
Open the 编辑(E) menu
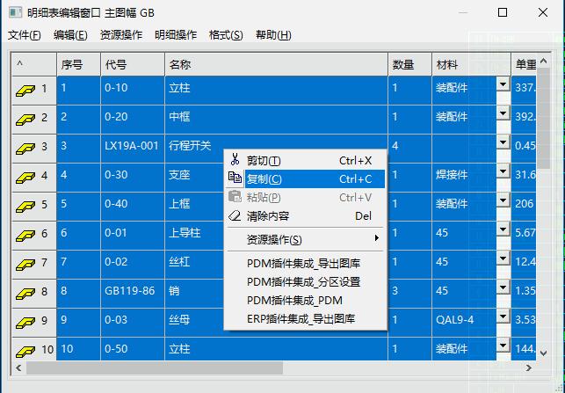[70, 35]
